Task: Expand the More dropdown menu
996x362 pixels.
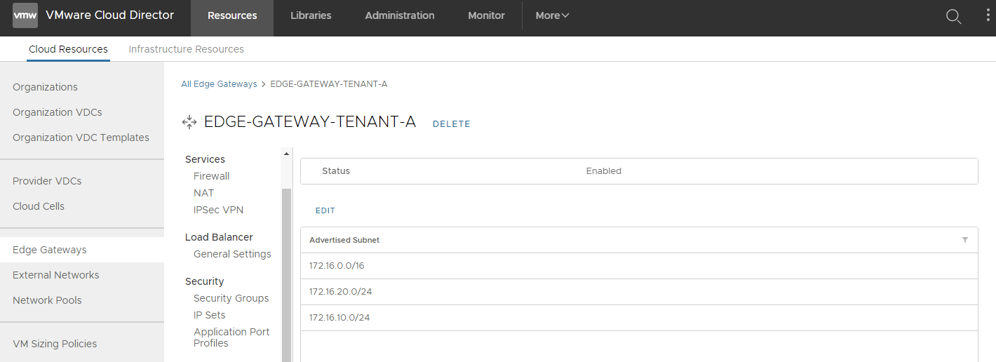Action: (x=552, y=15)
